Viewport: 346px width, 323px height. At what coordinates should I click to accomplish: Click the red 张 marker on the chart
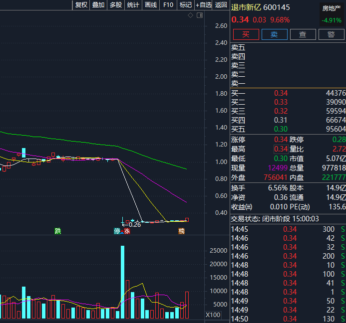[127, 231]
